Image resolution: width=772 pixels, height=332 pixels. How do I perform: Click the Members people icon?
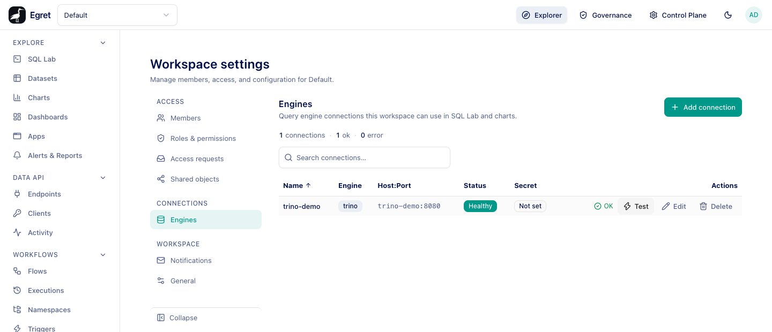[x=161, y=118]
